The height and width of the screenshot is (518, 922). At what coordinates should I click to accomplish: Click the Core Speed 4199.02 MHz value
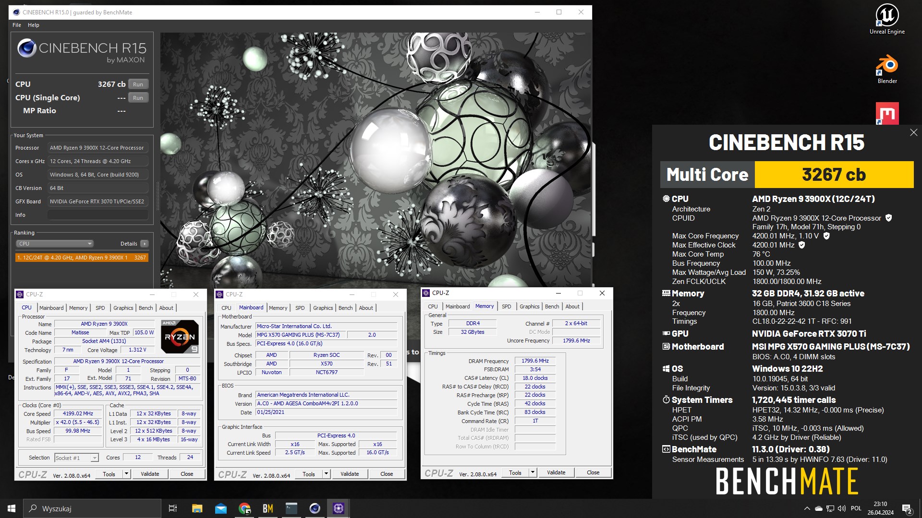(x=77, y=414)
